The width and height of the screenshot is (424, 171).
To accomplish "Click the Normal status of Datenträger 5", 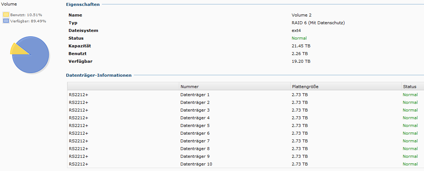I will tap(410, 125).
